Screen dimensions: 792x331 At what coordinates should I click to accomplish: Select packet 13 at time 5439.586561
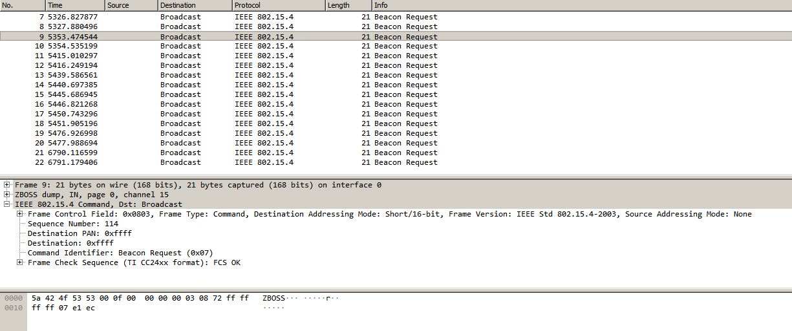click(x=396, y=75)
